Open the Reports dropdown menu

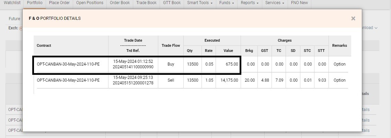click(x=250, y=3)
